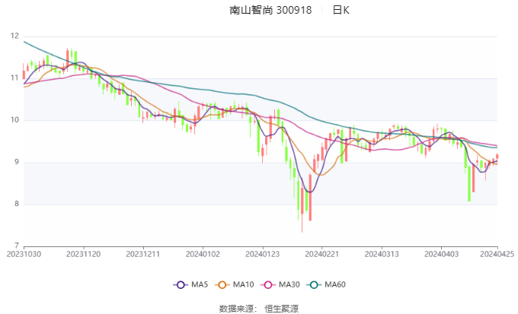Click the 日K label in title
This screenshot has width=518, height=314.
pos(341,10)
